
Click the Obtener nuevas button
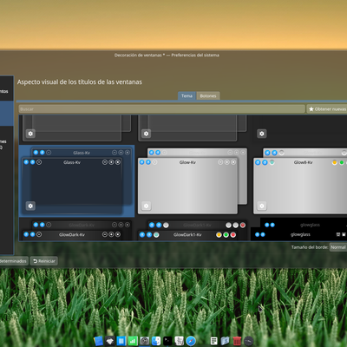(x=327, y=109)
